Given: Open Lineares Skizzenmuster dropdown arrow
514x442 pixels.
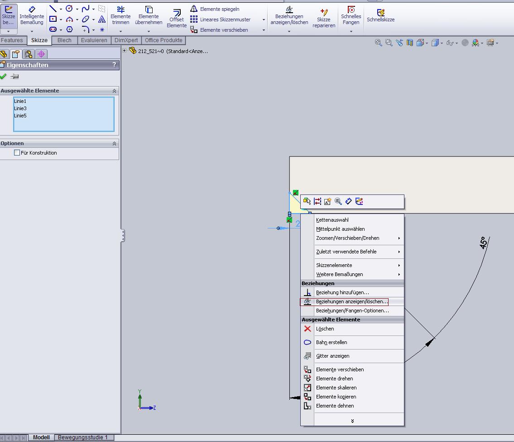Looking at the screenshot, I should pyautogui.click(x=264, y=20).
